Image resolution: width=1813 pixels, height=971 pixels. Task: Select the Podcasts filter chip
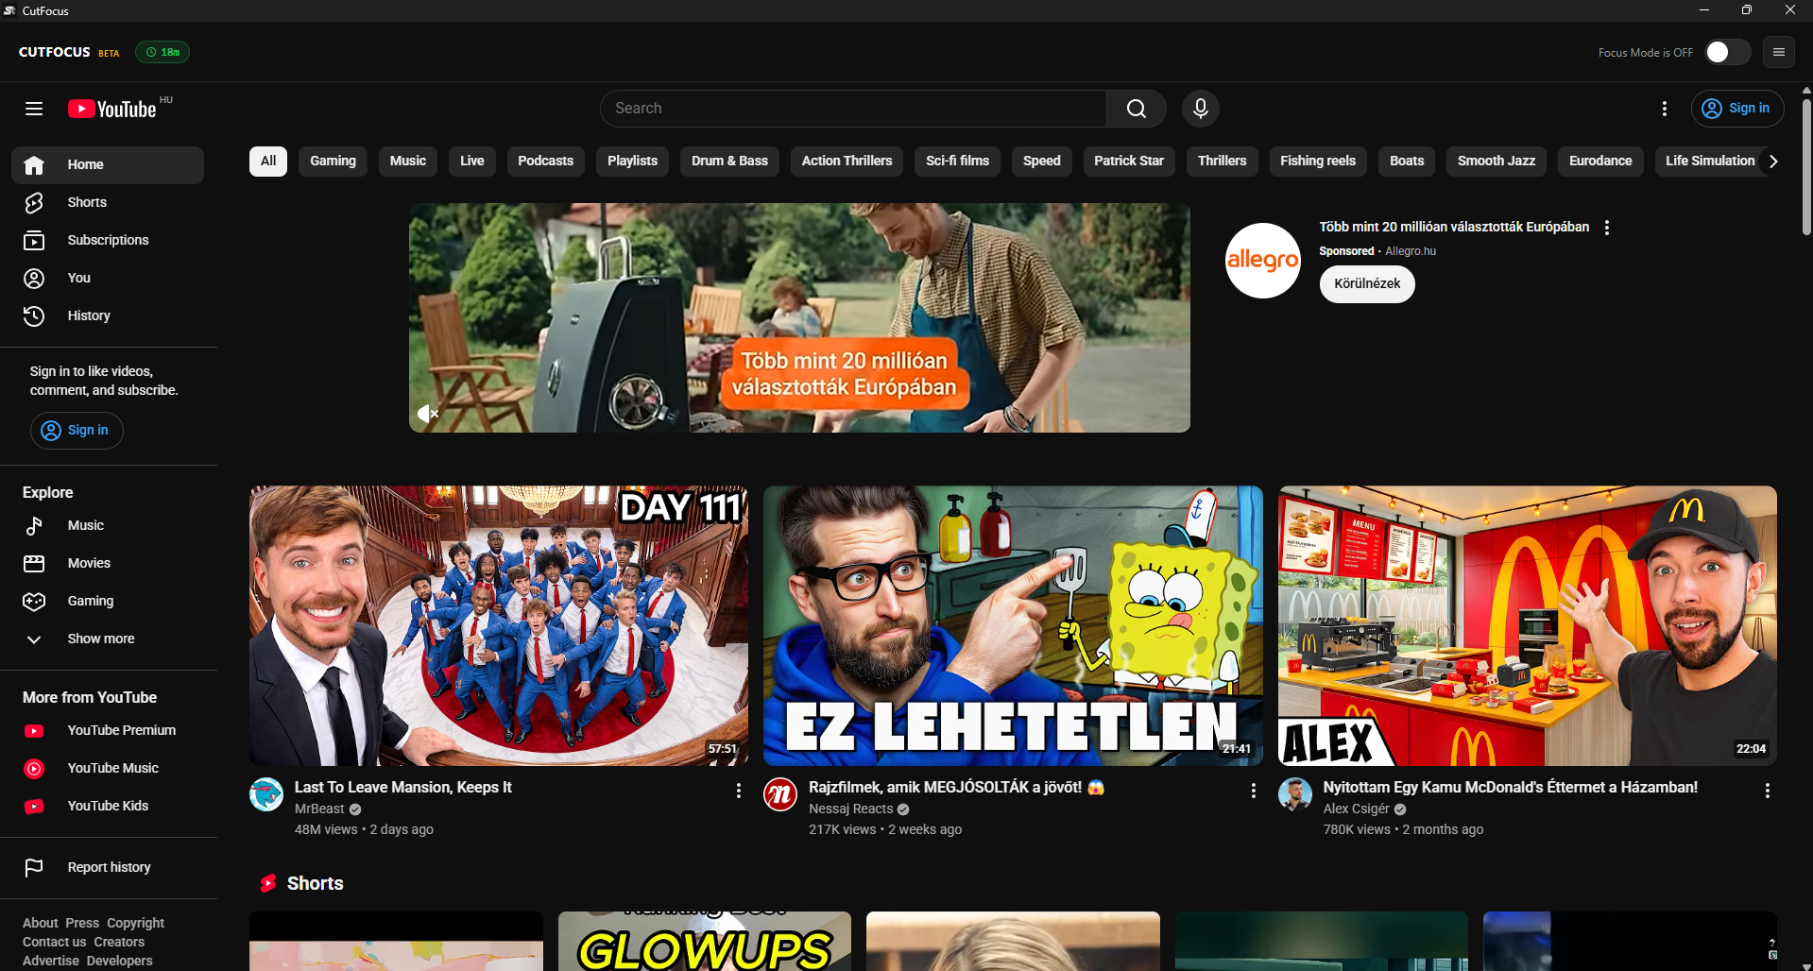545,162
